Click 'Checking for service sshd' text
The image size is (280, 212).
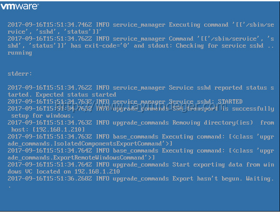pyautogui.click(x=220, y=46)
